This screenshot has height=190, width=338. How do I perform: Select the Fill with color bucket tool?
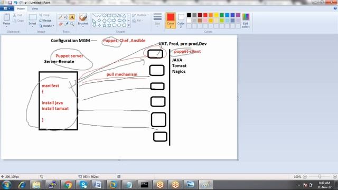[67, 17]
